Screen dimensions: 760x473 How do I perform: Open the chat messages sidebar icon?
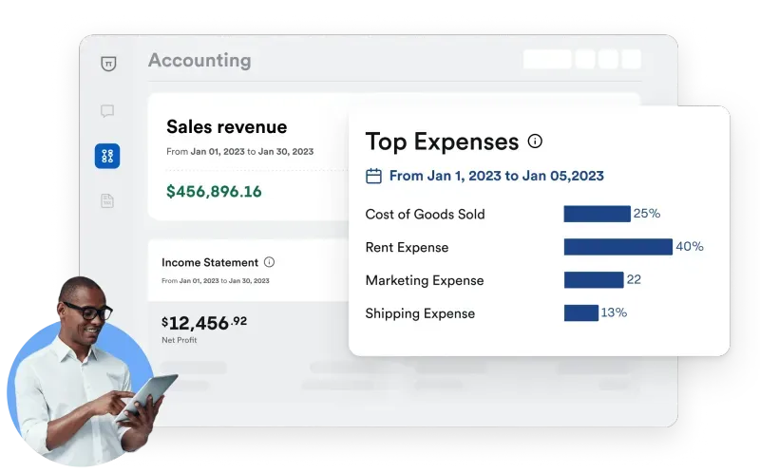point(107,111)
